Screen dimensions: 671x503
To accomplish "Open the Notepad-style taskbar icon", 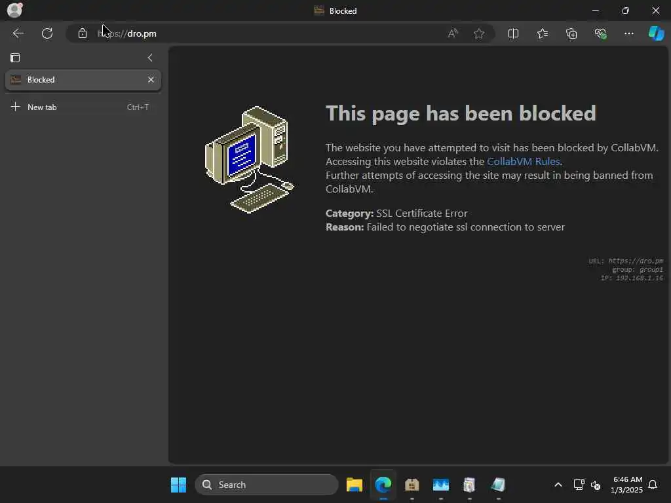I will tap(498, 485).
